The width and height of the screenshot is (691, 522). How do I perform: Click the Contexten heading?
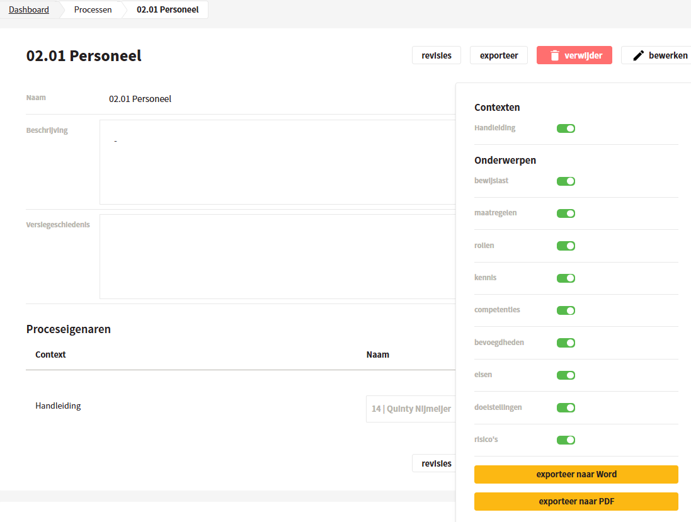pyautogui.click(x=497, y=108)
